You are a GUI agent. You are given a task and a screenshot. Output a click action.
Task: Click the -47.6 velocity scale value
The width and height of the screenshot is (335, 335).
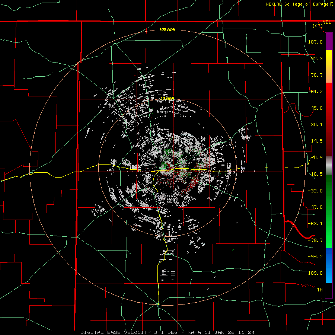(x=315, y=207)
